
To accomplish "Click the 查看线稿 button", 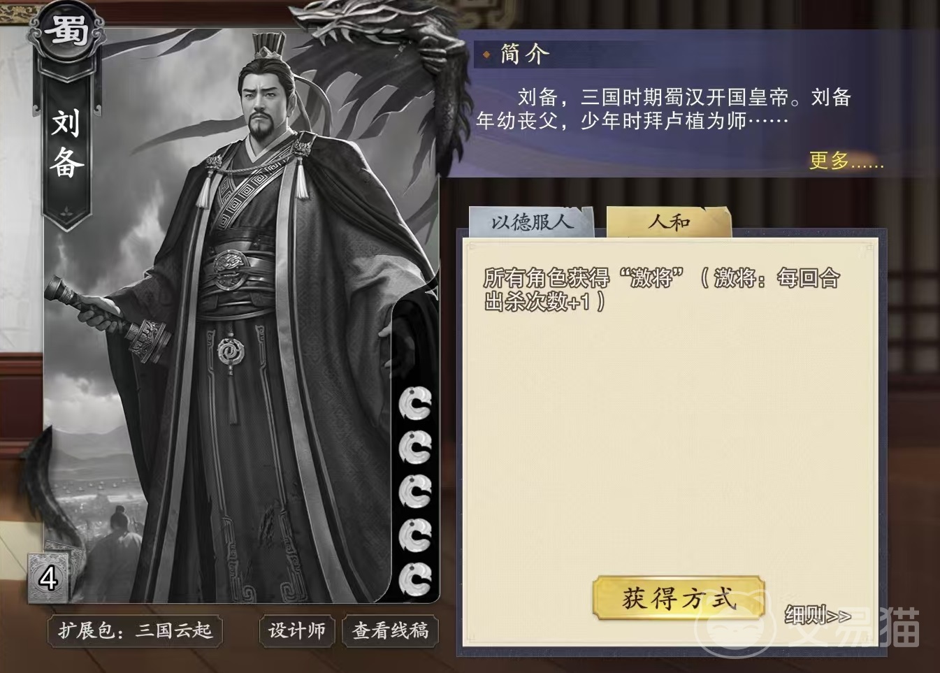I will (390, 631).
